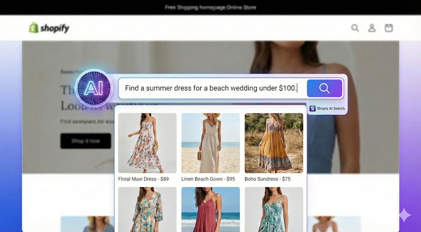Click the Shoply AI Search badge

pos(327,108)
